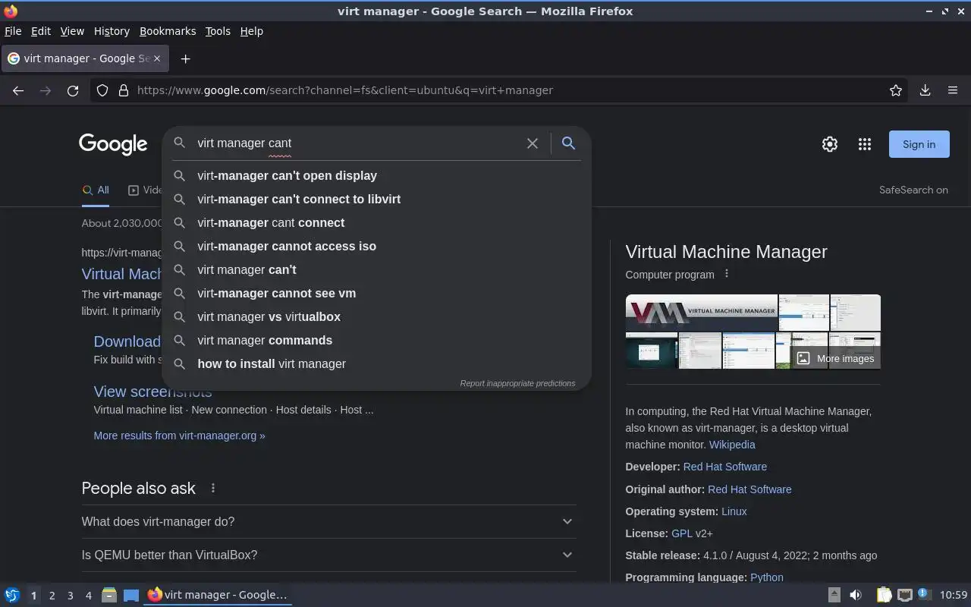
Task: Choose suggestion 'how to install virt manager'
Action: [x=376, y=363]
